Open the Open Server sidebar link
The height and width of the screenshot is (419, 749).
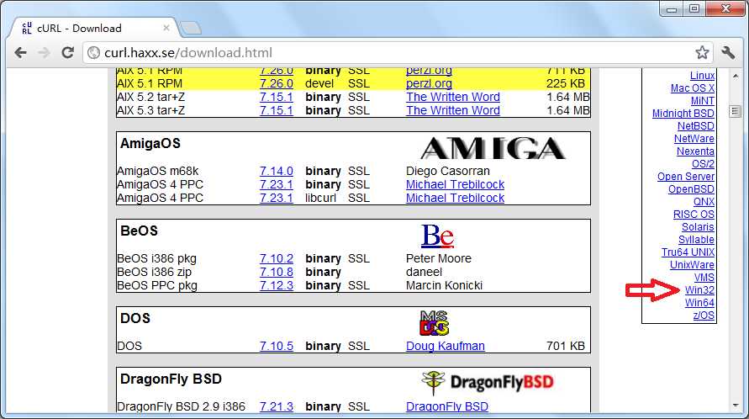click(686, 177)
